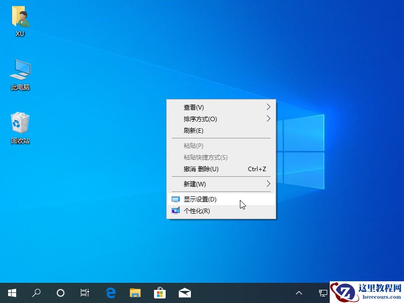Activate Cortana on the taskbar
404x303 pixels.
[61, 292]
